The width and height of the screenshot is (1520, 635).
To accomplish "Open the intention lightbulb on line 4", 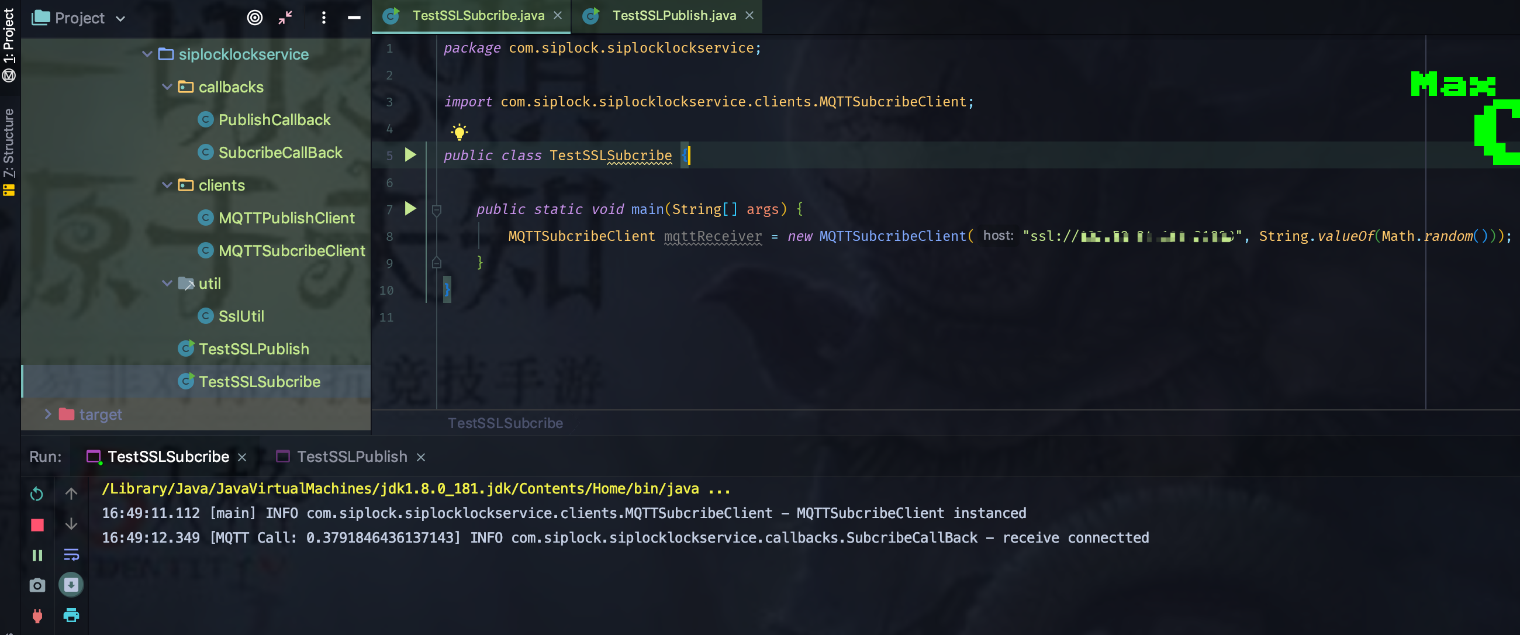I will click(x=460, y=130).
